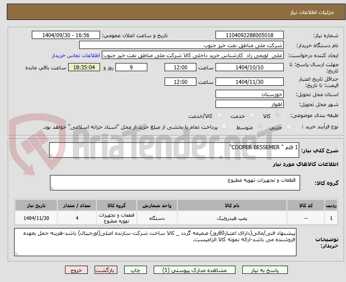The width and height of the screenshot is (346, 282).
Task: Click resize handle of buyer notes textarea
Action: click(16, 253)
